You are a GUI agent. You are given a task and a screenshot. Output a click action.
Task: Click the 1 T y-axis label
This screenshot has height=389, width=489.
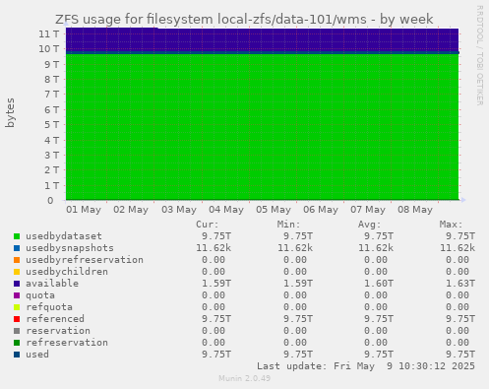tap(52, 185)
